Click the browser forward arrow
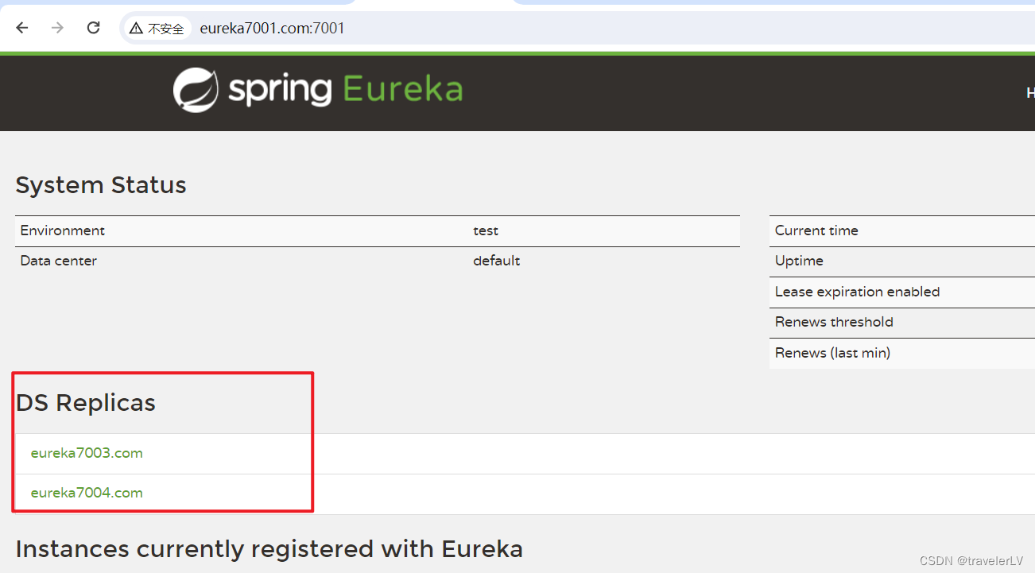Screen dimensions: 1035x573 (x=57, y=28)
